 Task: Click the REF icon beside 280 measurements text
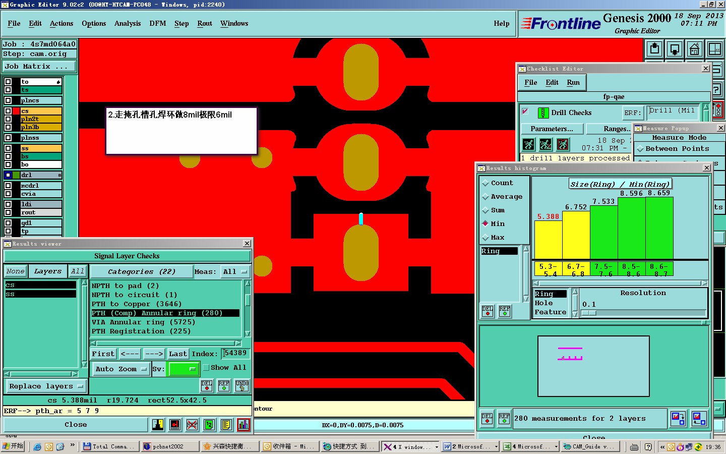[x=504, y=419]
